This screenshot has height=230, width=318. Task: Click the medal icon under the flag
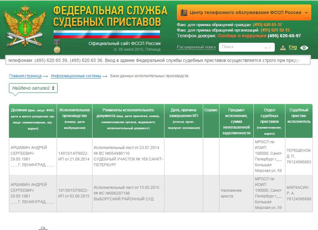pyautogui.click(x=57, y=46)
